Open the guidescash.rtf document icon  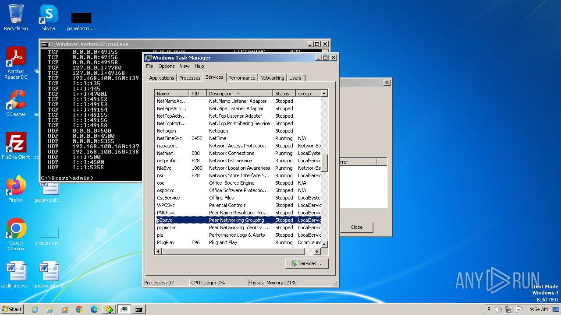click(x=49, y=275)
